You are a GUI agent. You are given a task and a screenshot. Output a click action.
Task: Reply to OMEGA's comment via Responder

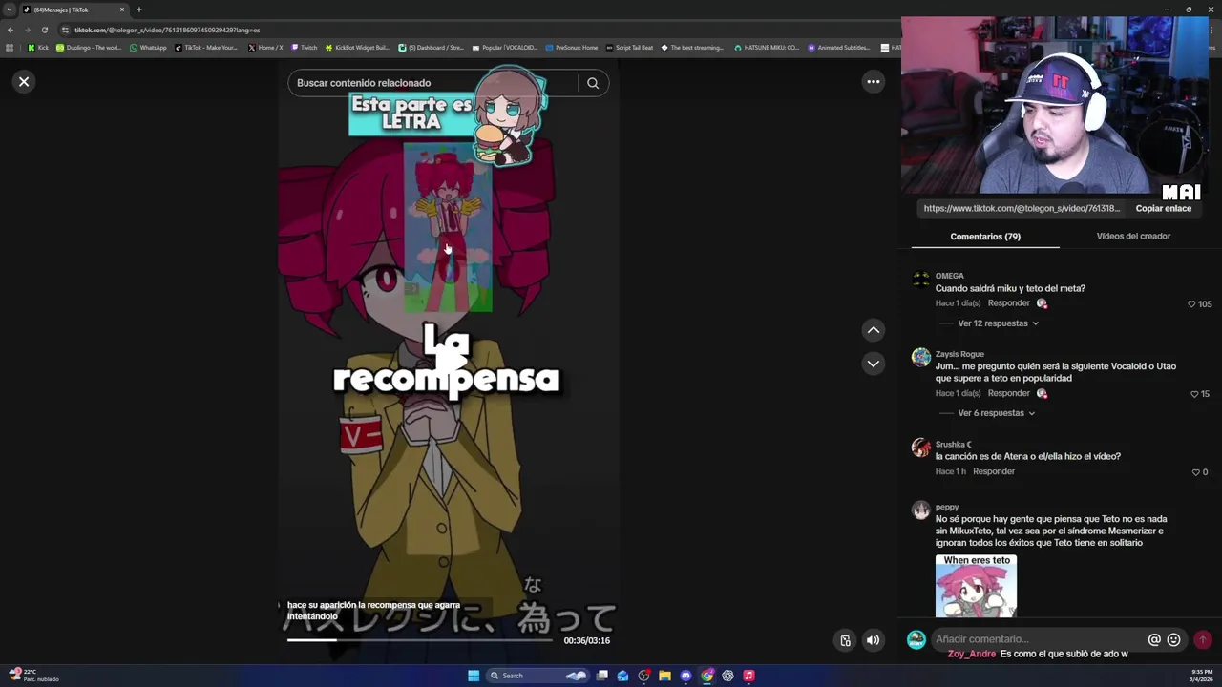(1008, 303)
